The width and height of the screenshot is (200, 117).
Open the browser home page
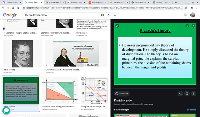[x=18, y=8]
